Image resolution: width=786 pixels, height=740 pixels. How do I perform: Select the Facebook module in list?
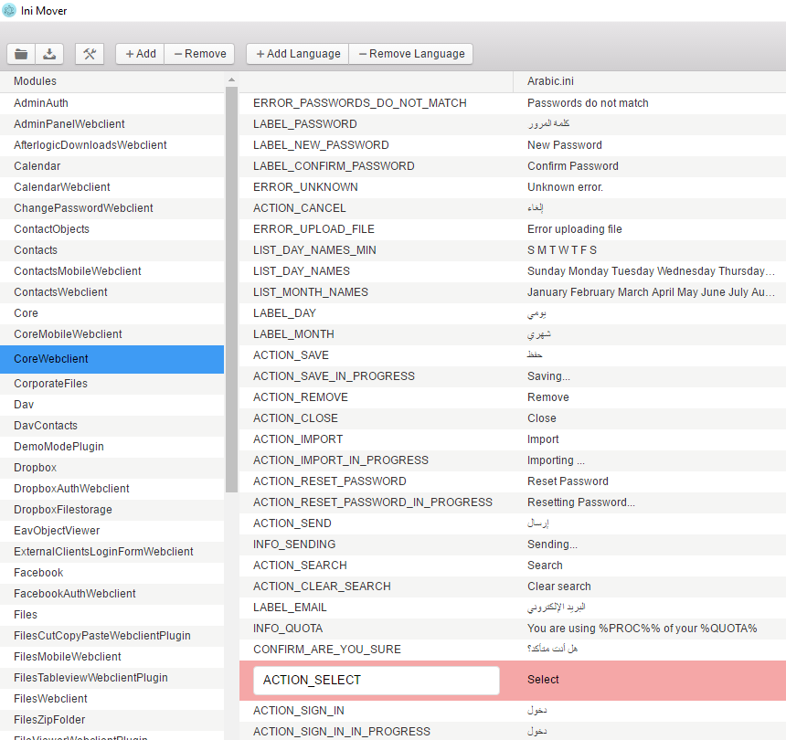tap(38, 573)
